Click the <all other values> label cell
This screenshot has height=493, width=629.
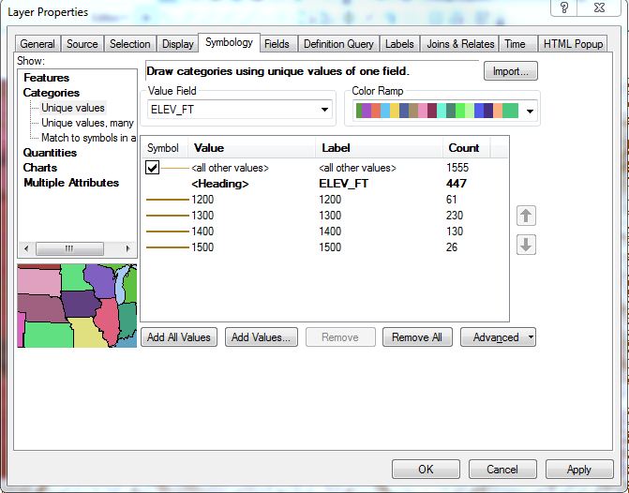click(357, 168)
